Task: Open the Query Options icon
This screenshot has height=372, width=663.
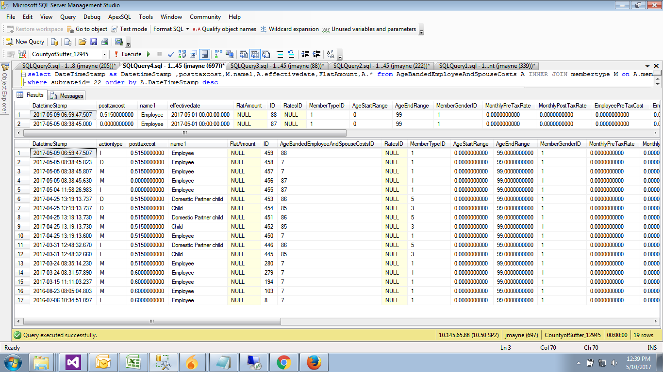Action: click(x=193, y=54)
